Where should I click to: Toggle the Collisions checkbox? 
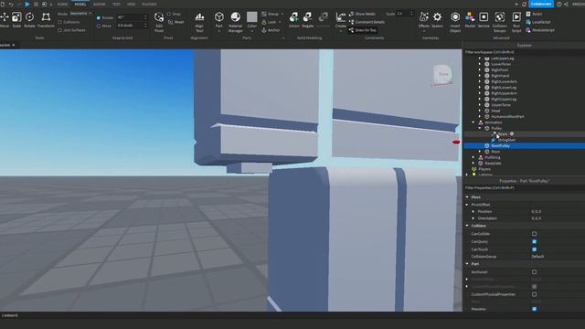pos(60,22)
